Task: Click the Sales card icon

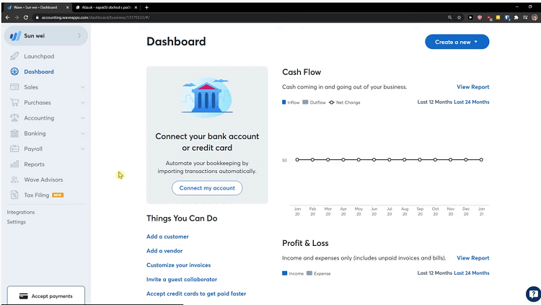Action: pyautogui.click(x=14, y=87)
